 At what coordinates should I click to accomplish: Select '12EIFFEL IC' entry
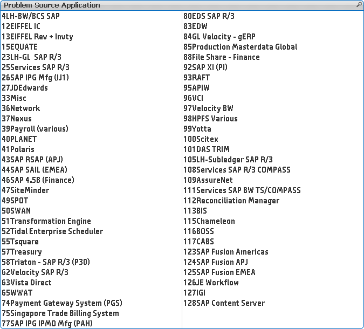(x=91, y=26)
